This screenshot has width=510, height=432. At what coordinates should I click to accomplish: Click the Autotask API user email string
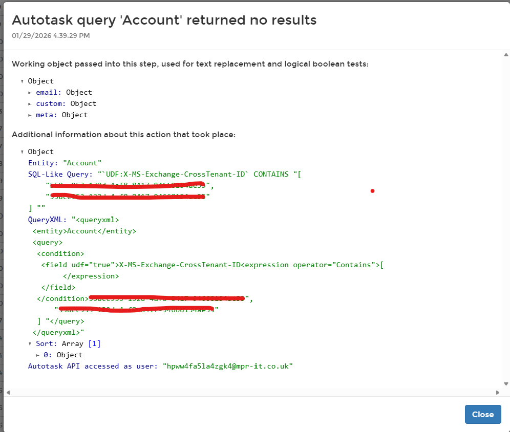click(x=227, y=366)
